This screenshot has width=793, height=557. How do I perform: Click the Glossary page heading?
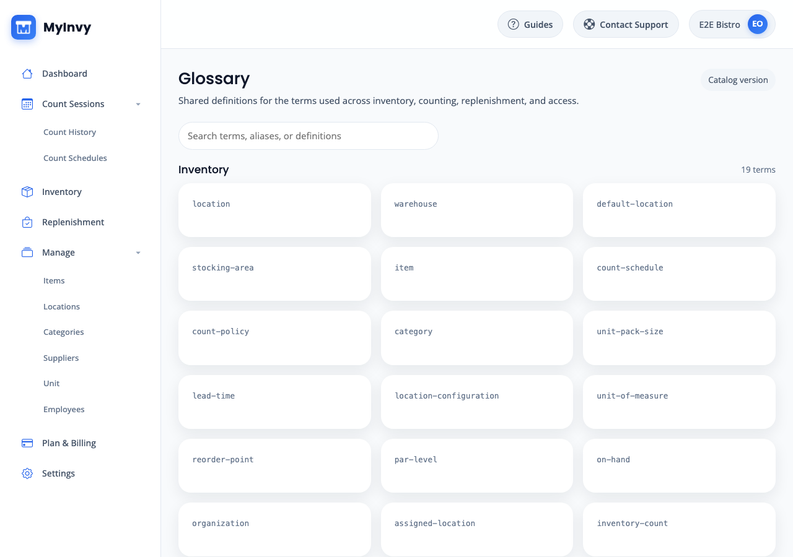[214, 79]
